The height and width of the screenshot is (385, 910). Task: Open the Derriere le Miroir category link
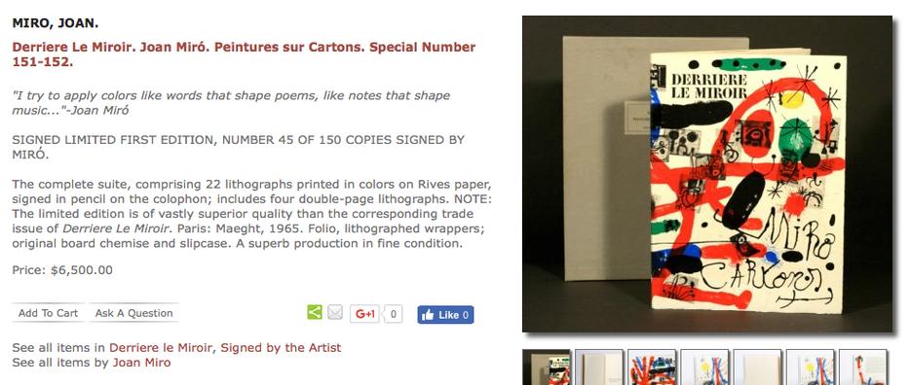coord(161,347)
